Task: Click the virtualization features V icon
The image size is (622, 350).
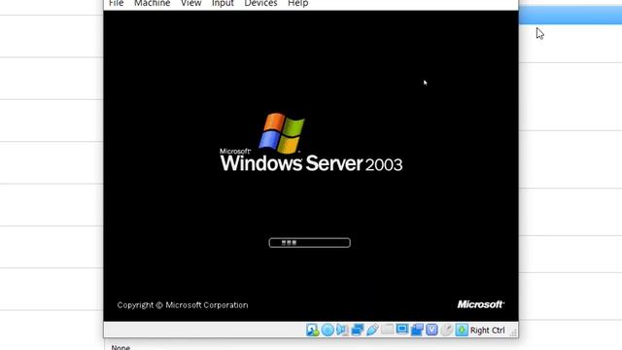Action: click(x=432, y=330)
